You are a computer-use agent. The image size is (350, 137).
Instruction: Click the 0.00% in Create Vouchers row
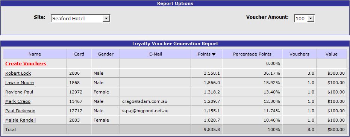click(273, 64)
